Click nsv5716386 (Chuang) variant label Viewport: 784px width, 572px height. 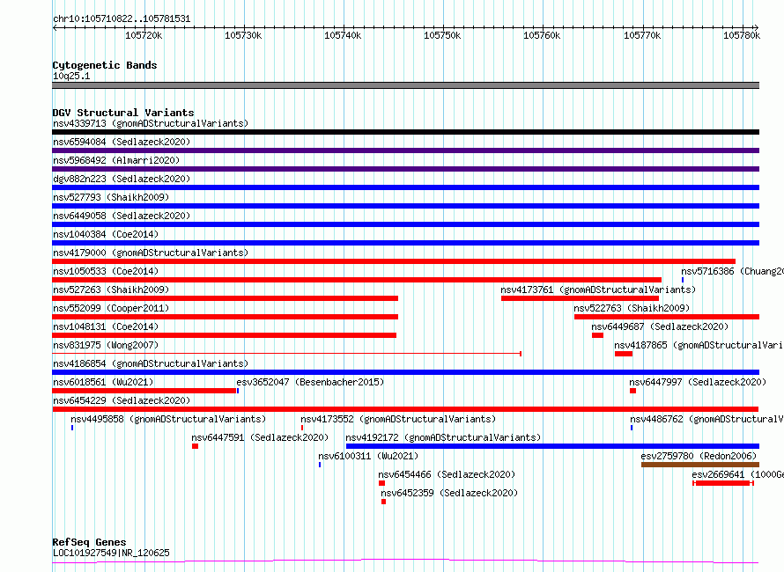732,271
